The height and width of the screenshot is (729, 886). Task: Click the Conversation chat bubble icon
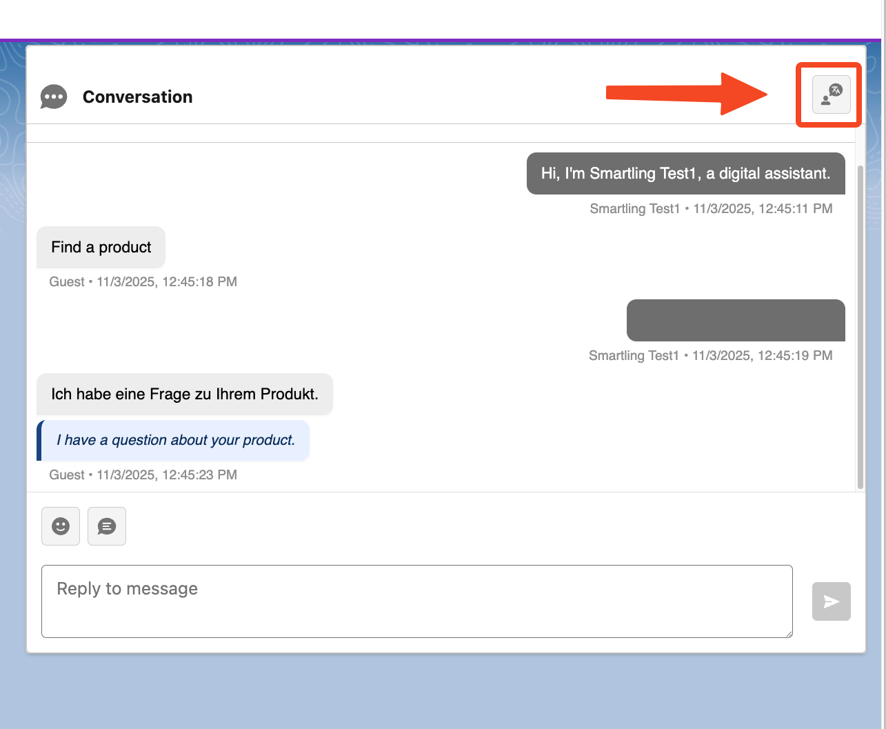(x=54, y=97)
